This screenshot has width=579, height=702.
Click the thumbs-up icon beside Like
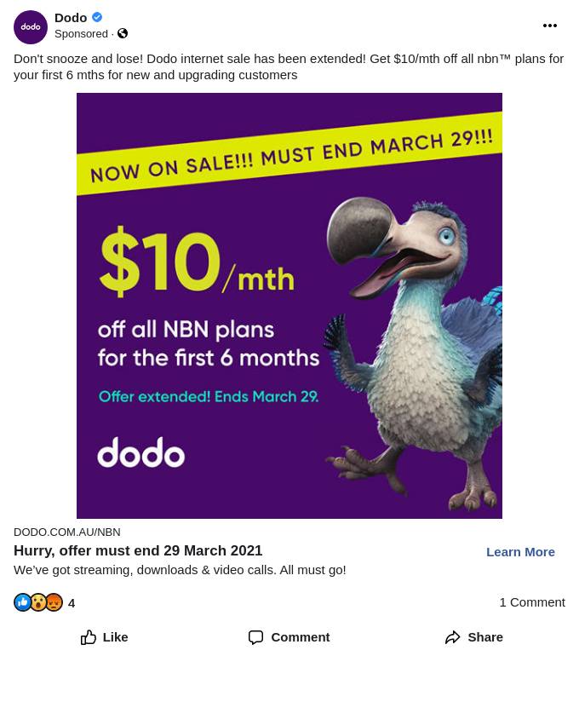point(89,637)
